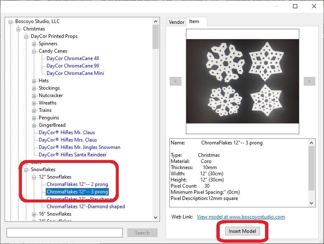Select DayCor HiRes Santa Reindeer
Viewport: 324px width, 244px height.
[x=73, y=155]
